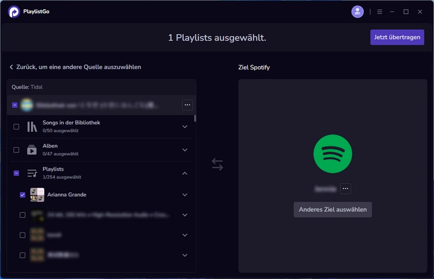Click the Arianna Grande playlist thumbnail
Screen dimensions: 434x279
(37, 195)
